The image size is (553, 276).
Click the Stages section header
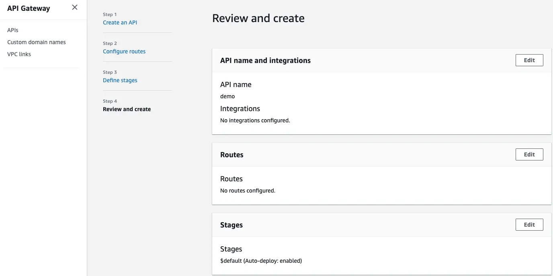231,225
